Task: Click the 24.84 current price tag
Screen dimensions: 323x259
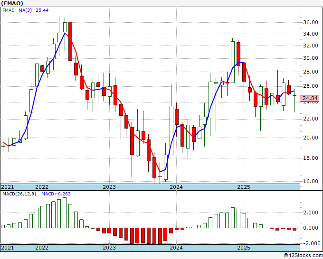Action: click(x=310, y=99)
